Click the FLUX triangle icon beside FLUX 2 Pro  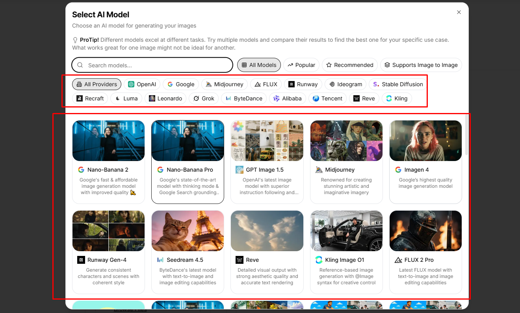398,260
